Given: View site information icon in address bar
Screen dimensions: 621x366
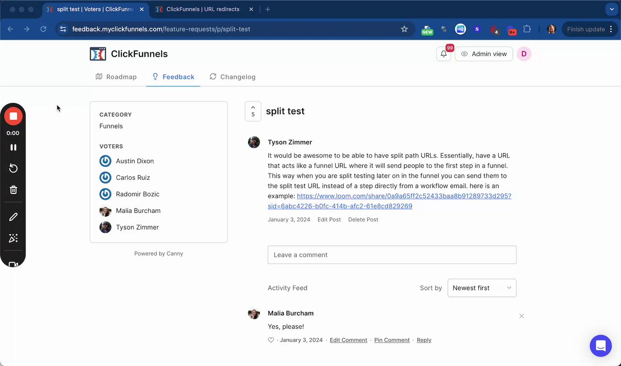Looking at the screenshot, I should [63, 29].
